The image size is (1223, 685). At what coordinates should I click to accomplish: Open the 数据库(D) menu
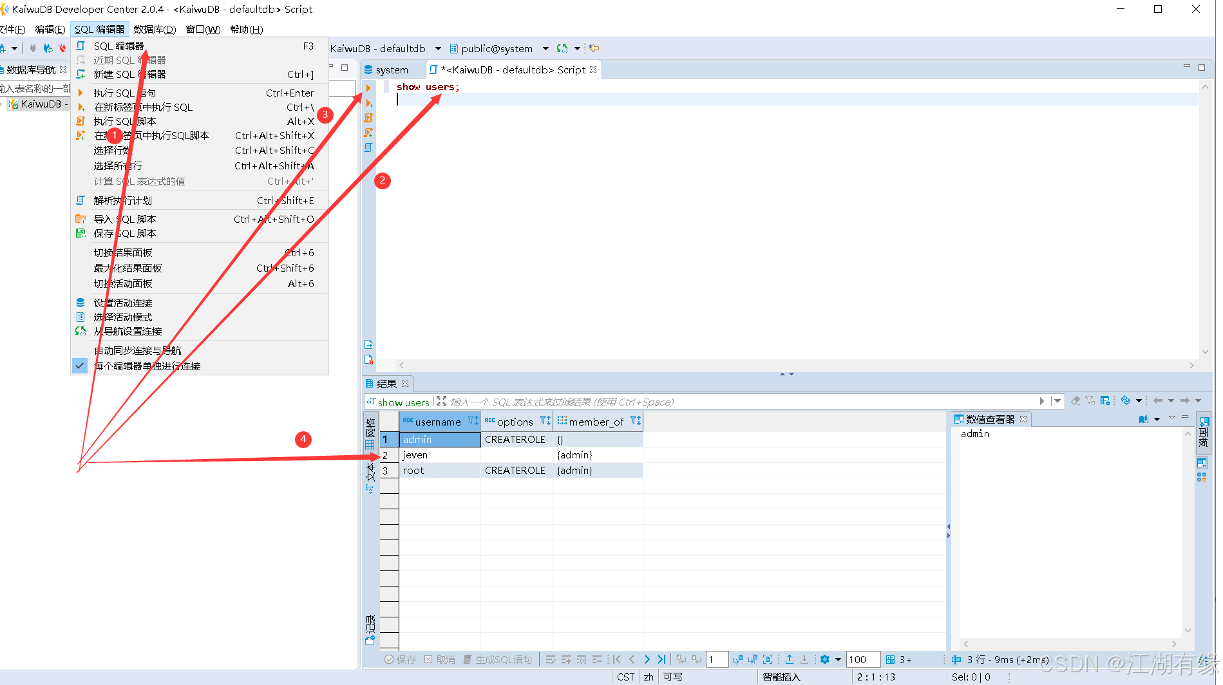(155, 29)
